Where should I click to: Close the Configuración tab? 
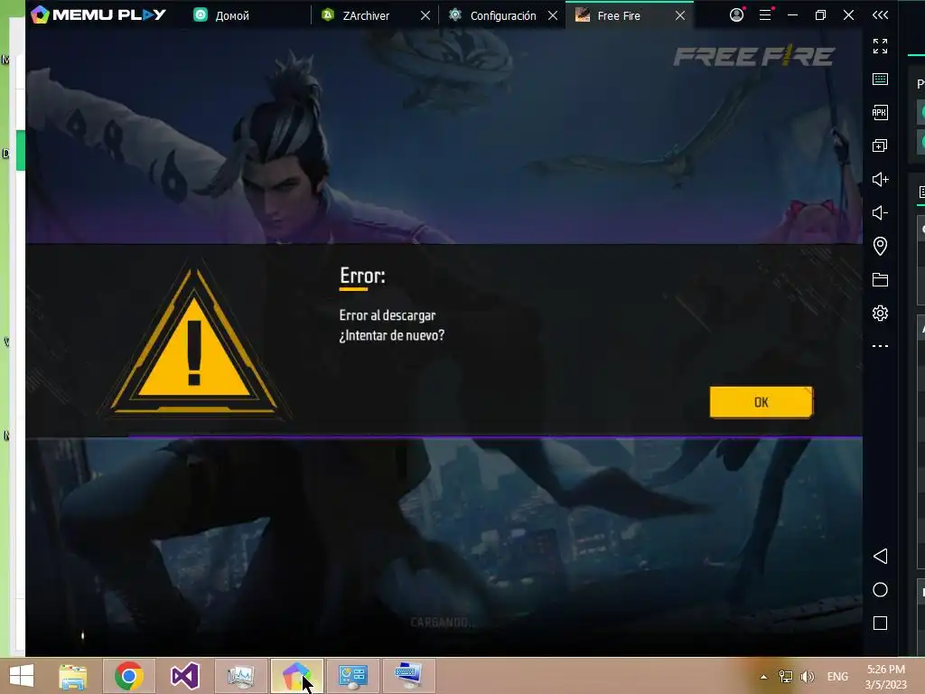(x=553, y=15)
